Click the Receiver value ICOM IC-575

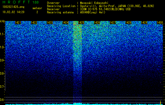click(89, 9)
